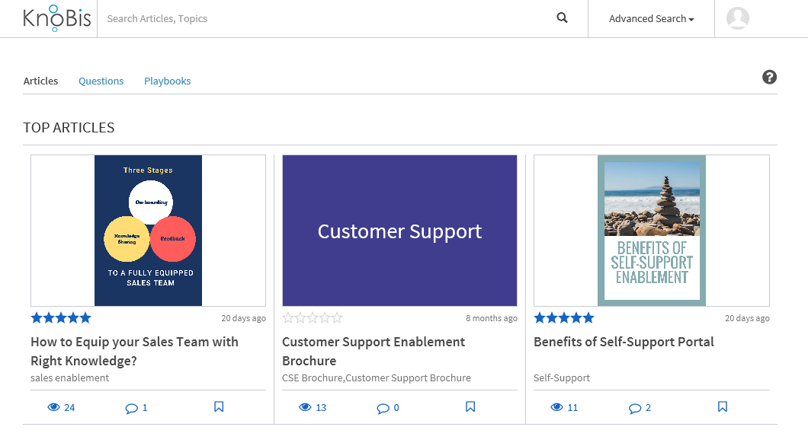Open Benefits of Self-Support Portal title link
Image resolution: width=808 pixels, height=446 pixels.
point(624,342)
